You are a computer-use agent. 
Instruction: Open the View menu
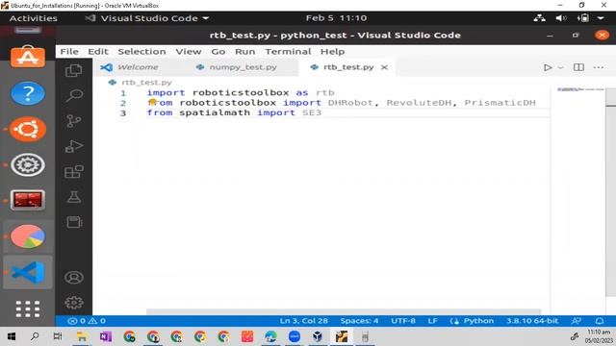click(189, 51)
